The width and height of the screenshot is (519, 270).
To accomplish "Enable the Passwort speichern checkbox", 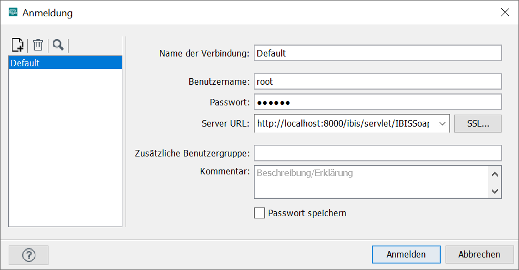I will tap(259, 213).
